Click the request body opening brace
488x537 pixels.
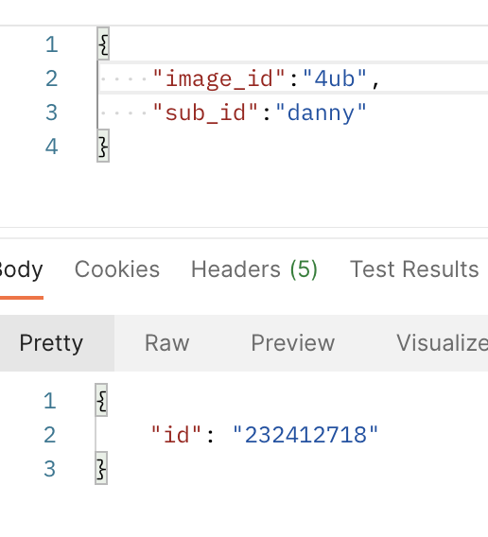pyautogui.click(x=103, y=43)
